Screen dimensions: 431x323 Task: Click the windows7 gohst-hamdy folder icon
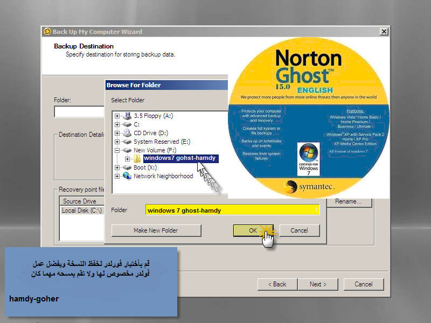(137, 158)
